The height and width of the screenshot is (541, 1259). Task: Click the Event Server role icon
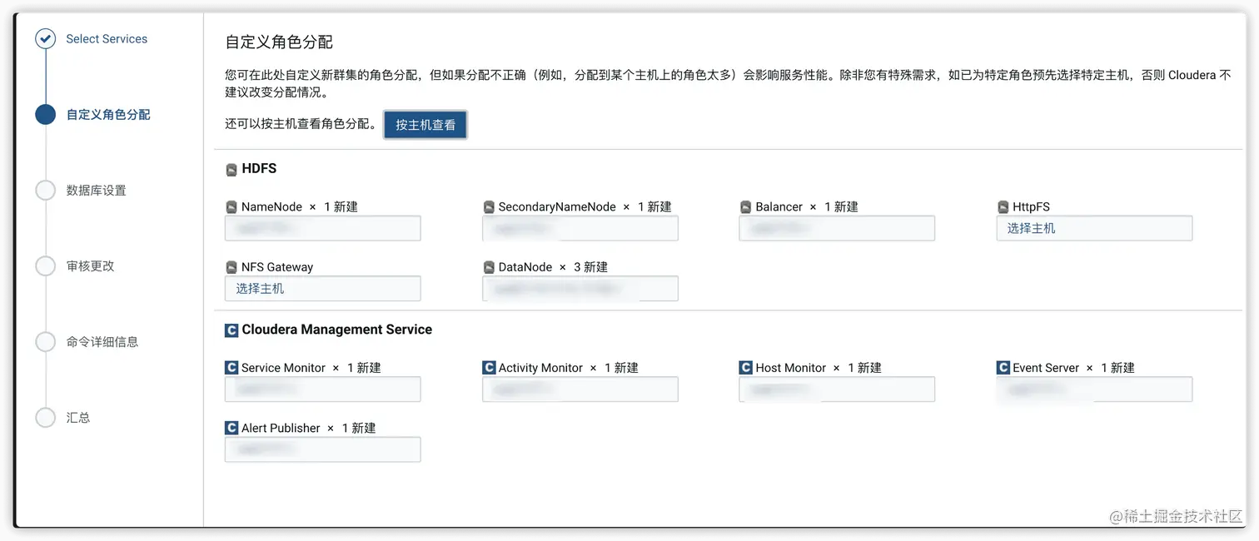(x=1003, y=368)
